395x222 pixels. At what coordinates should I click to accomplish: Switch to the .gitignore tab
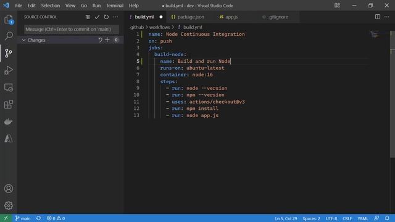(278, 17)
